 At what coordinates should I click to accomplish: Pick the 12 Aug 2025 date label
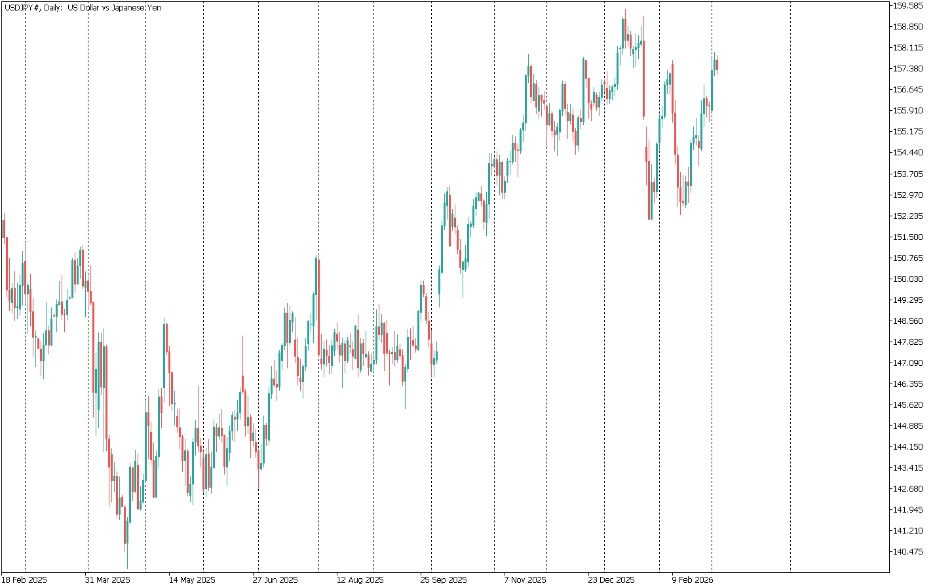coord(360,580)
